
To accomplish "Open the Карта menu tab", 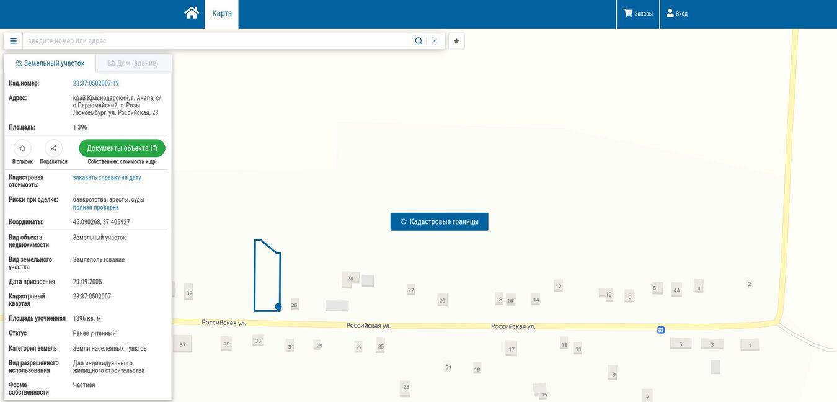I will [221, 14].
